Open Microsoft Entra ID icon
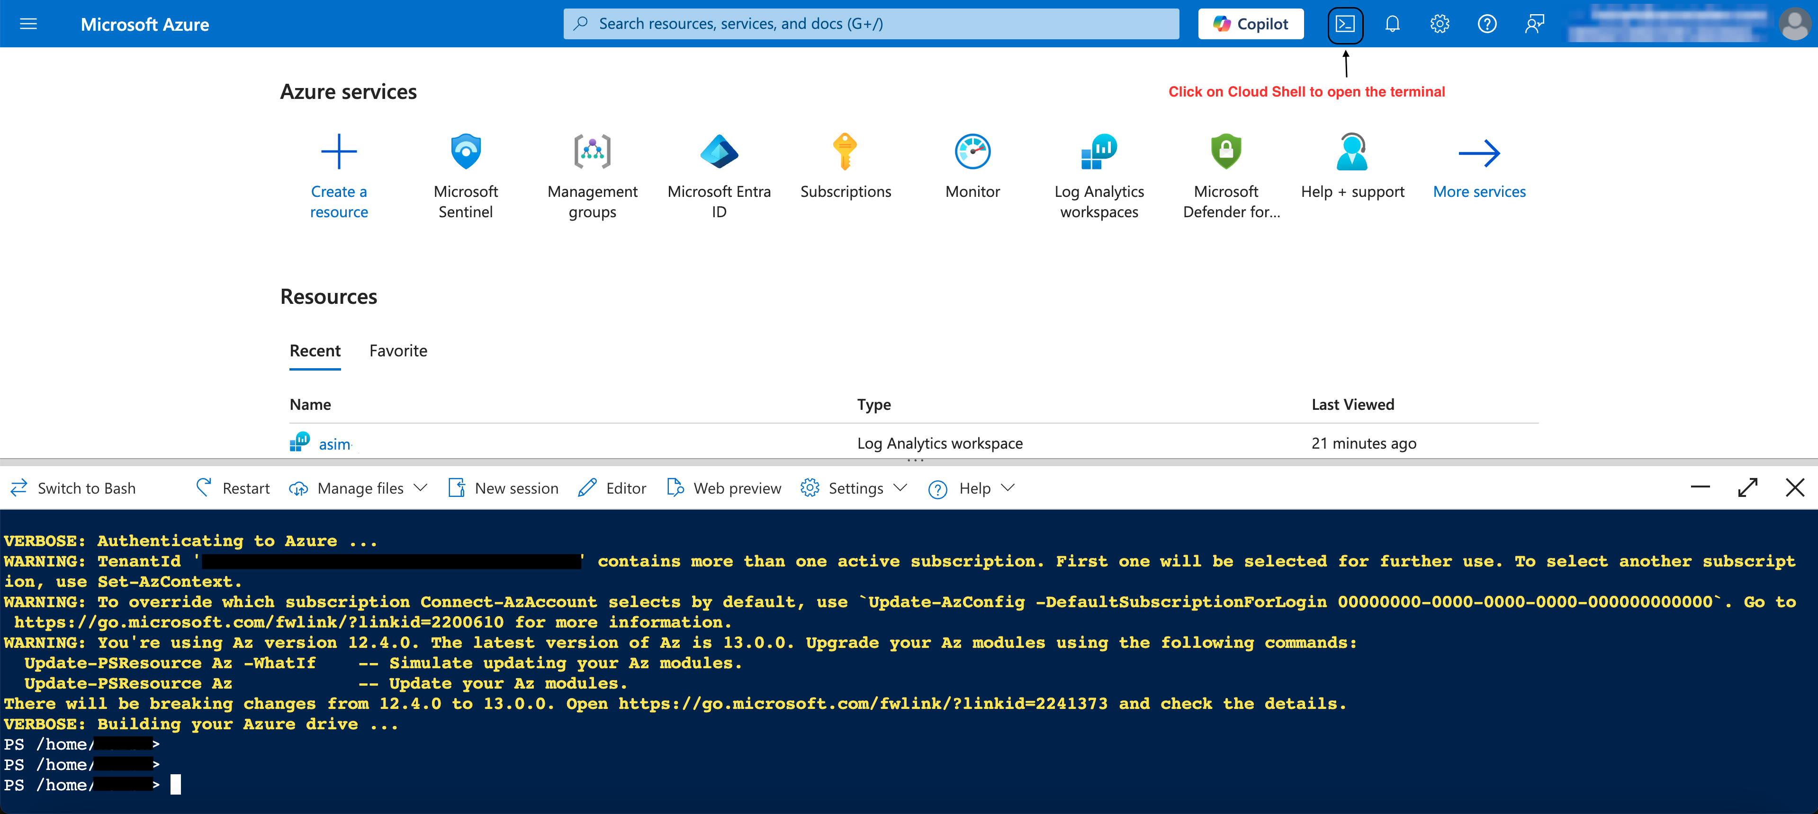 pyautogui.click(x=719, y=151)
